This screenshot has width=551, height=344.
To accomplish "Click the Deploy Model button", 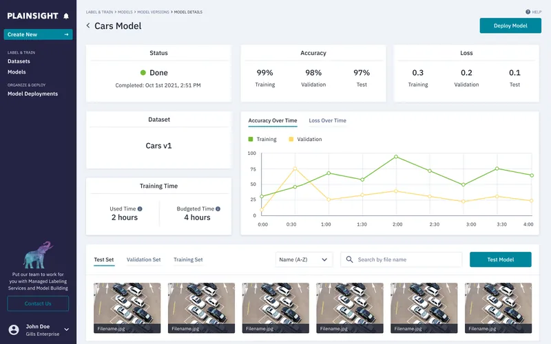I will point(510,25).
